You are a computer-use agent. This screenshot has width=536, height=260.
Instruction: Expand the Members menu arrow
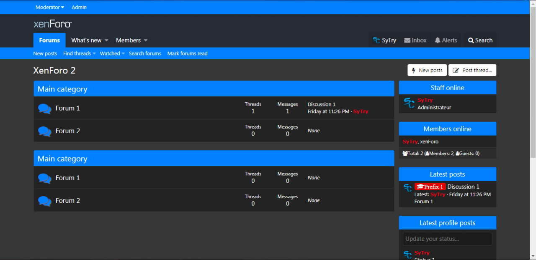tap(146, 40)
